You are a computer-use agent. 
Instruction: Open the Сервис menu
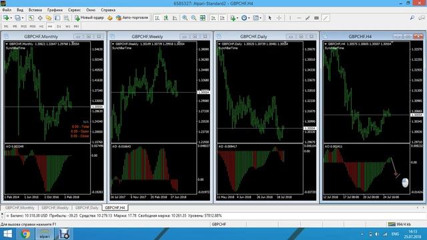[x=74, y=10]
